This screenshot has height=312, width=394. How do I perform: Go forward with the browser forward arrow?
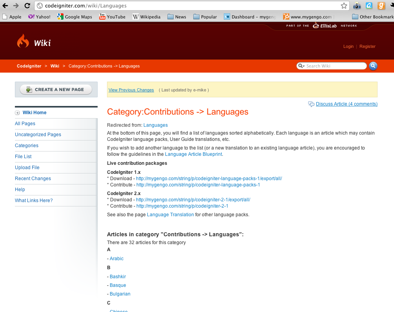click(16, 5)
